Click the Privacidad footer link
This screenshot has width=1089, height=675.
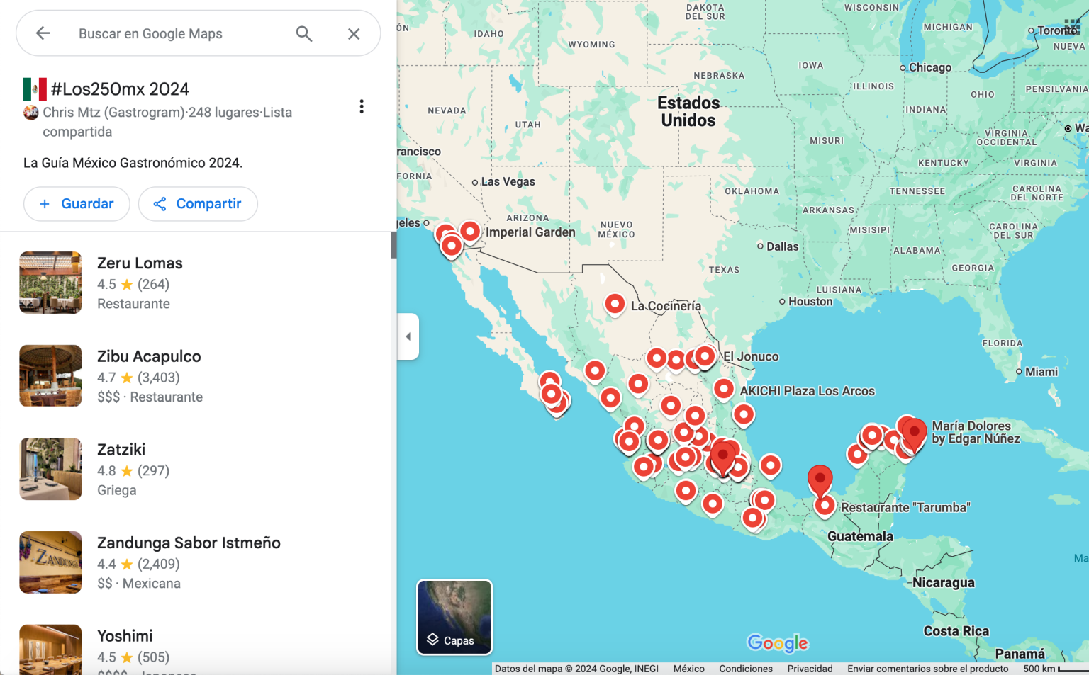tap(810, 669)
